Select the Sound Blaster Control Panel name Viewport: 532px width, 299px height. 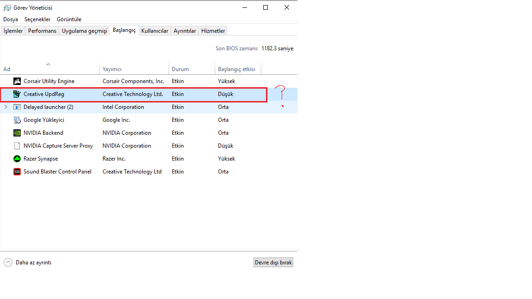[57, 172]
